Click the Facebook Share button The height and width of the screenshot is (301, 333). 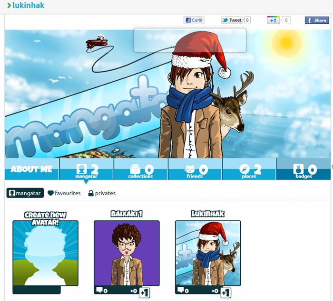point(317,20)
